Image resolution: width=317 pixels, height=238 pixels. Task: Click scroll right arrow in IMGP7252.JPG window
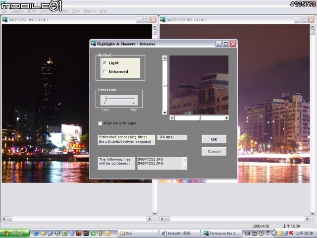point(307,219)
